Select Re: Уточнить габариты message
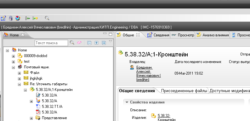This screenshot has height=121, width=250. tap(48, 84)
